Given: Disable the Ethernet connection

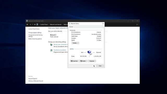Looking at the screenshot, I should click(x=83, y=61).
